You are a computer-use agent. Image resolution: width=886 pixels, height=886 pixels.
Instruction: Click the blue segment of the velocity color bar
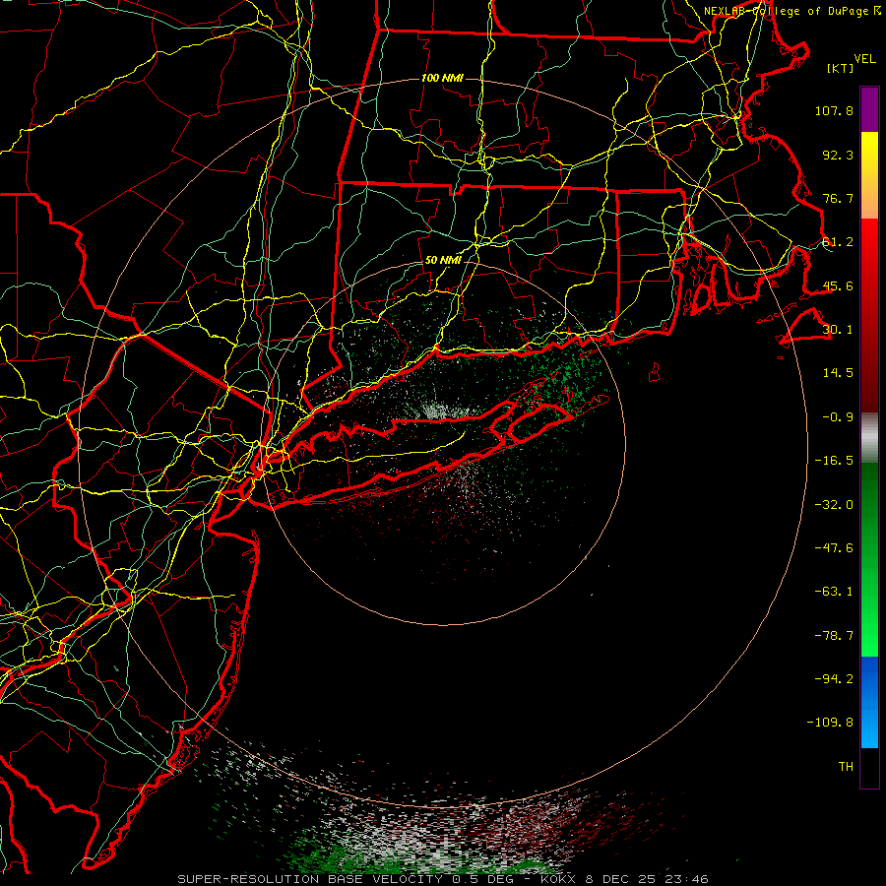[869, 702]
